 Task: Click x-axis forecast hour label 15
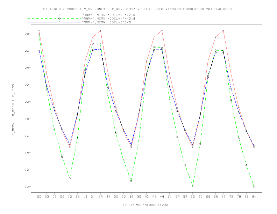77,197
